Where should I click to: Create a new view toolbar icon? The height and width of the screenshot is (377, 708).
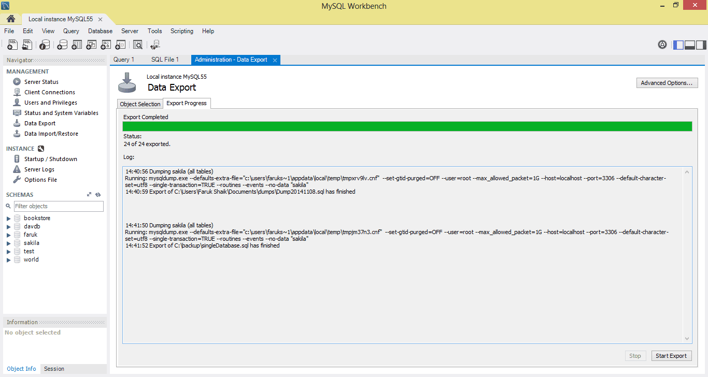coord(91,45)
